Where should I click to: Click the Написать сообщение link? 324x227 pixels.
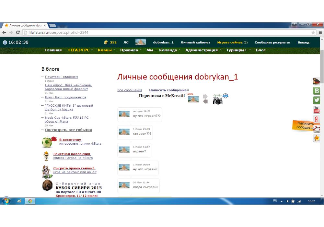point(168,90)
